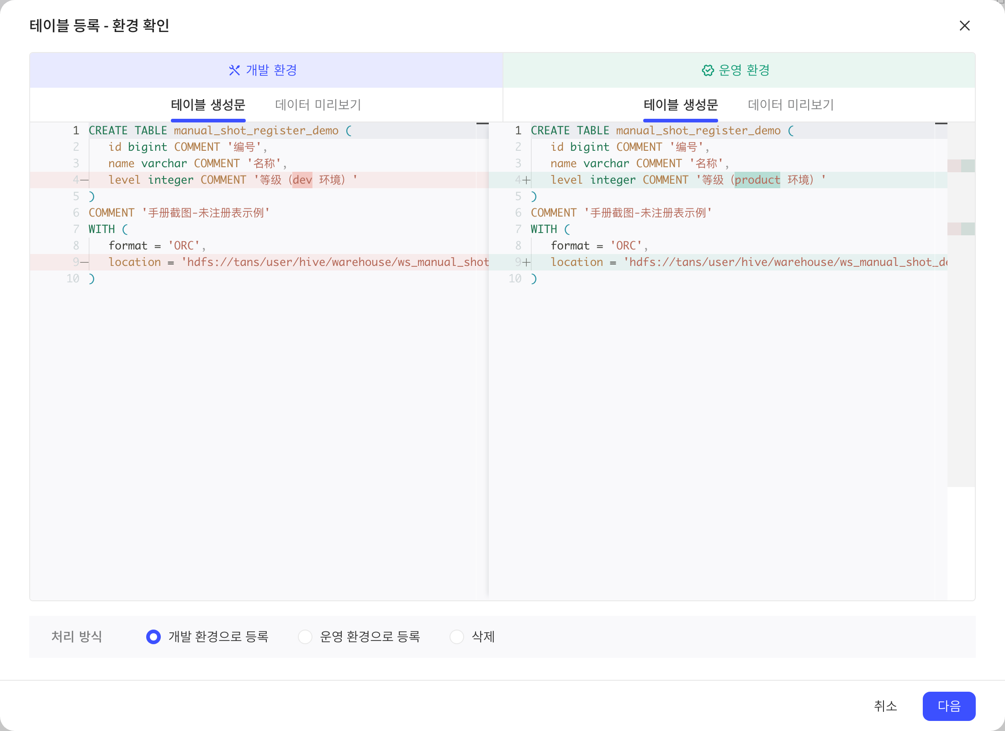This screenshot has height=731, width=1005.
Task: Click format = 'ORC' line in right editor
Action: pyautogui.click(x=599, y=246)
